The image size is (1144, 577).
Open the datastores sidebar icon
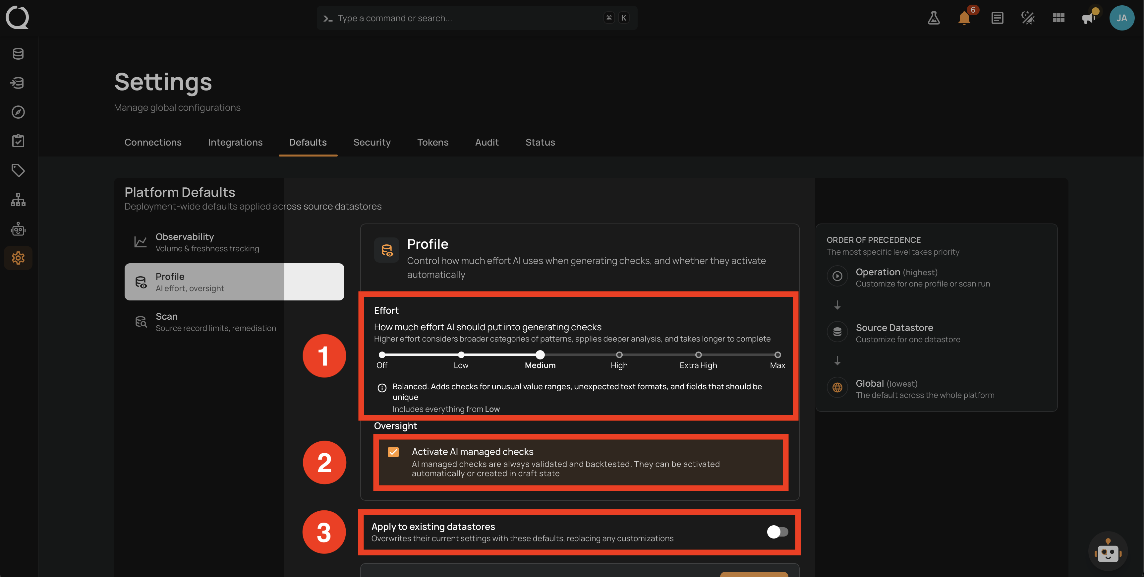tap(18, 54)
